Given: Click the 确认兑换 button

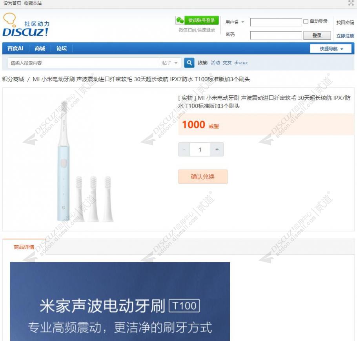Looking at the screenshot, I should tap(203, 177).
